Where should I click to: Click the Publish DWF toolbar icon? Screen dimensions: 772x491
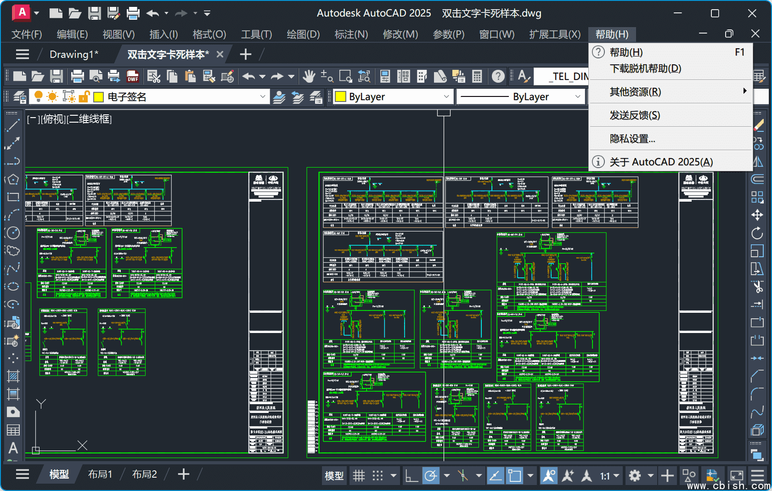click(x=133, y=76)
